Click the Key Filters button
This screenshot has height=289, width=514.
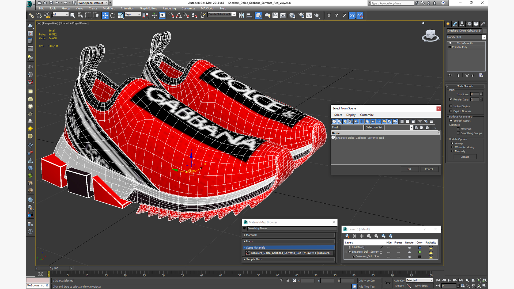point(423,286)
